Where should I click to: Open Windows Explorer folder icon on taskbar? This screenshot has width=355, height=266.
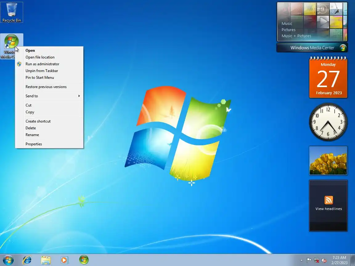(x=46, y=260)
